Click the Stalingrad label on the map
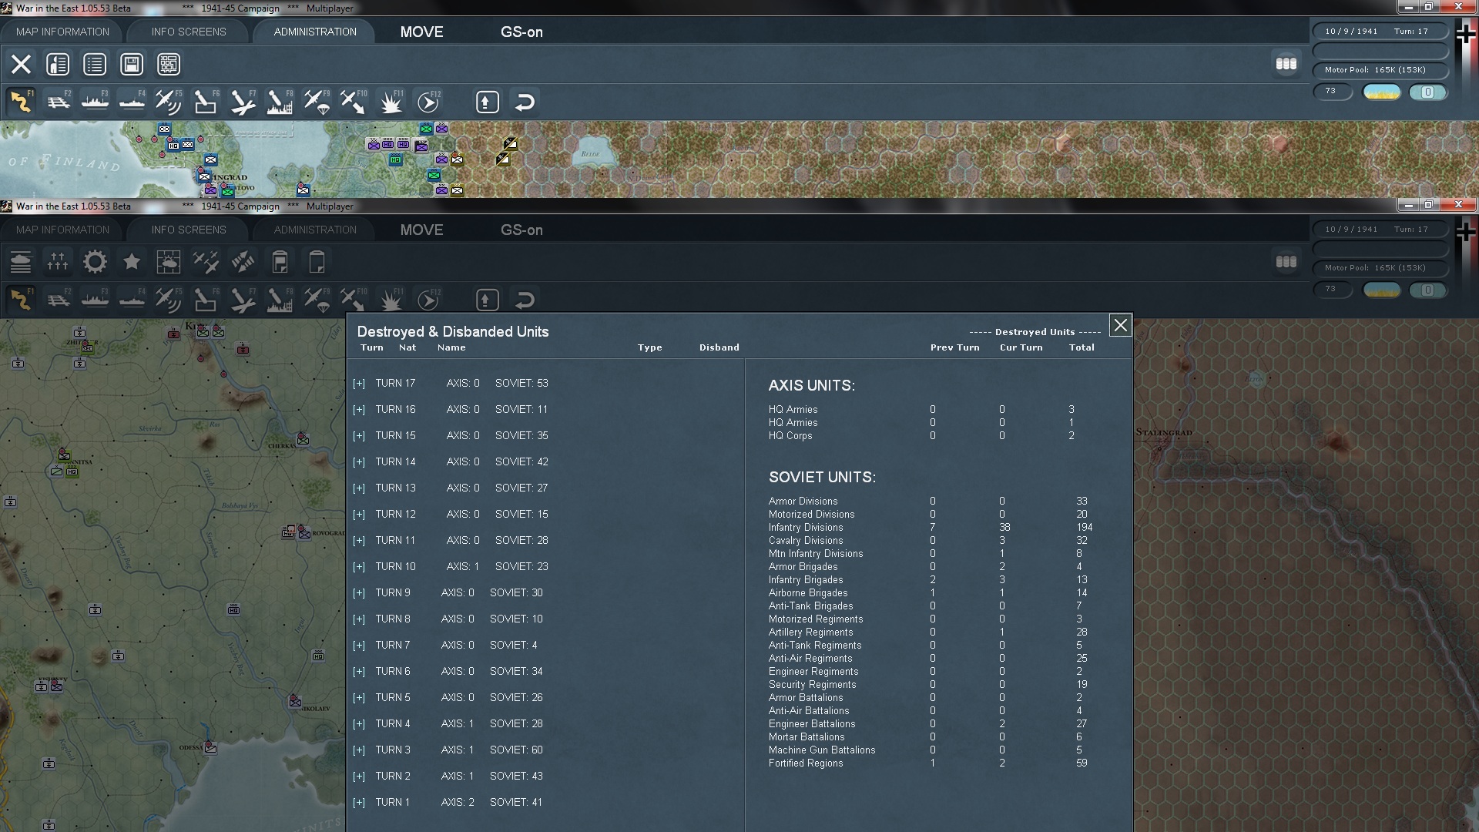Screen dimensions: 1479x832 click(x=1164, y=433)
